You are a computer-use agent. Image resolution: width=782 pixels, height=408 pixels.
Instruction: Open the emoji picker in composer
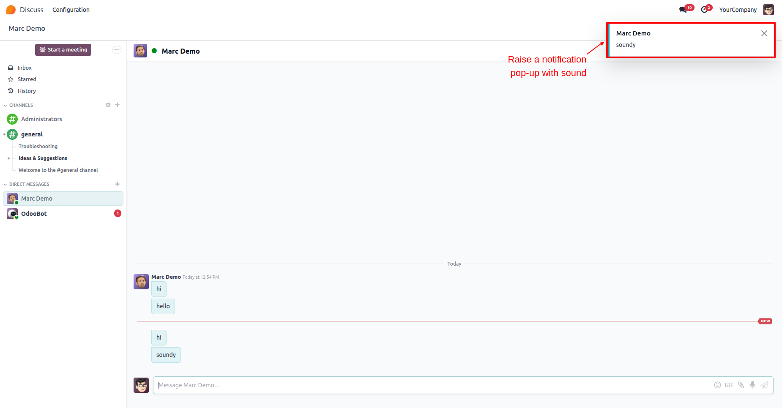[718, 385]
